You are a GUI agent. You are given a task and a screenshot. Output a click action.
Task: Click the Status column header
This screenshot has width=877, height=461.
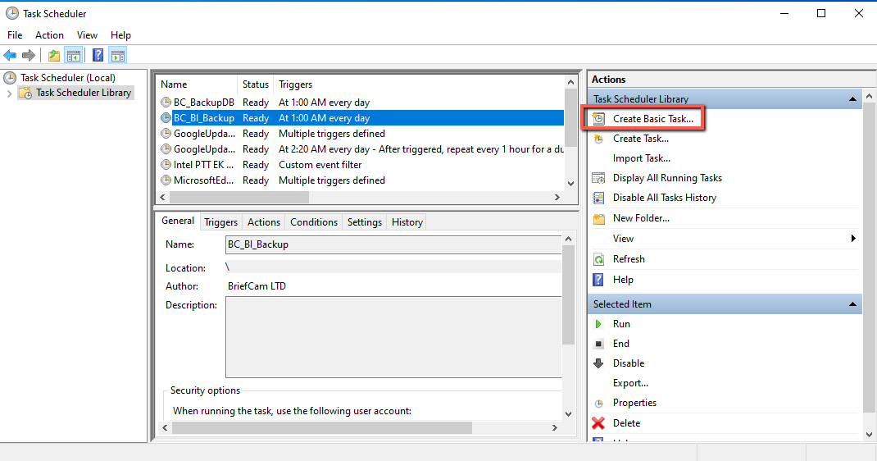256,84
